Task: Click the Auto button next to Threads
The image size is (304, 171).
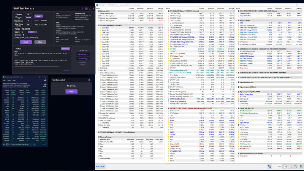Action: 38,16
